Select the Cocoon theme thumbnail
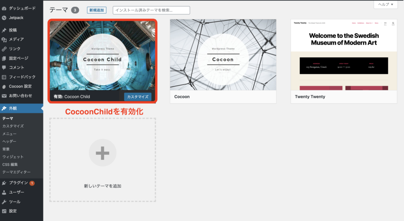Screen dimensions: 404x221 pyautogui.click(x=223, y=55)
